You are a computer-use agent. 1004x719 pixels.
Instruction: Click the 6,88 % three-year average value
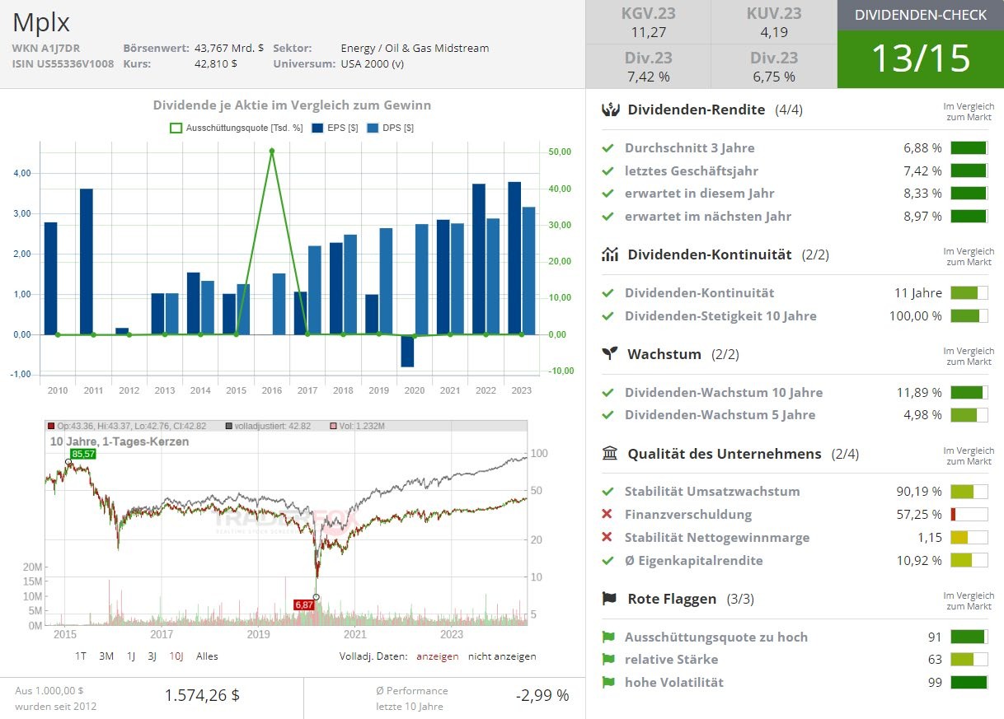[x=922, y=148]
